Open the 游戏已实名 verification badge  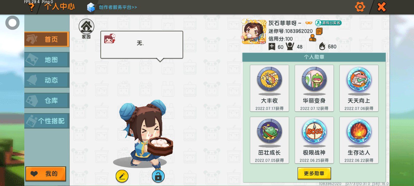click(x=328, y=23)
